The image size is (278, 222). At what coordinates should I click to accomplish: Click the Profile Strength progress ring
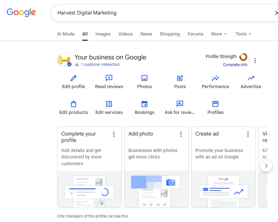click(243, 57)
